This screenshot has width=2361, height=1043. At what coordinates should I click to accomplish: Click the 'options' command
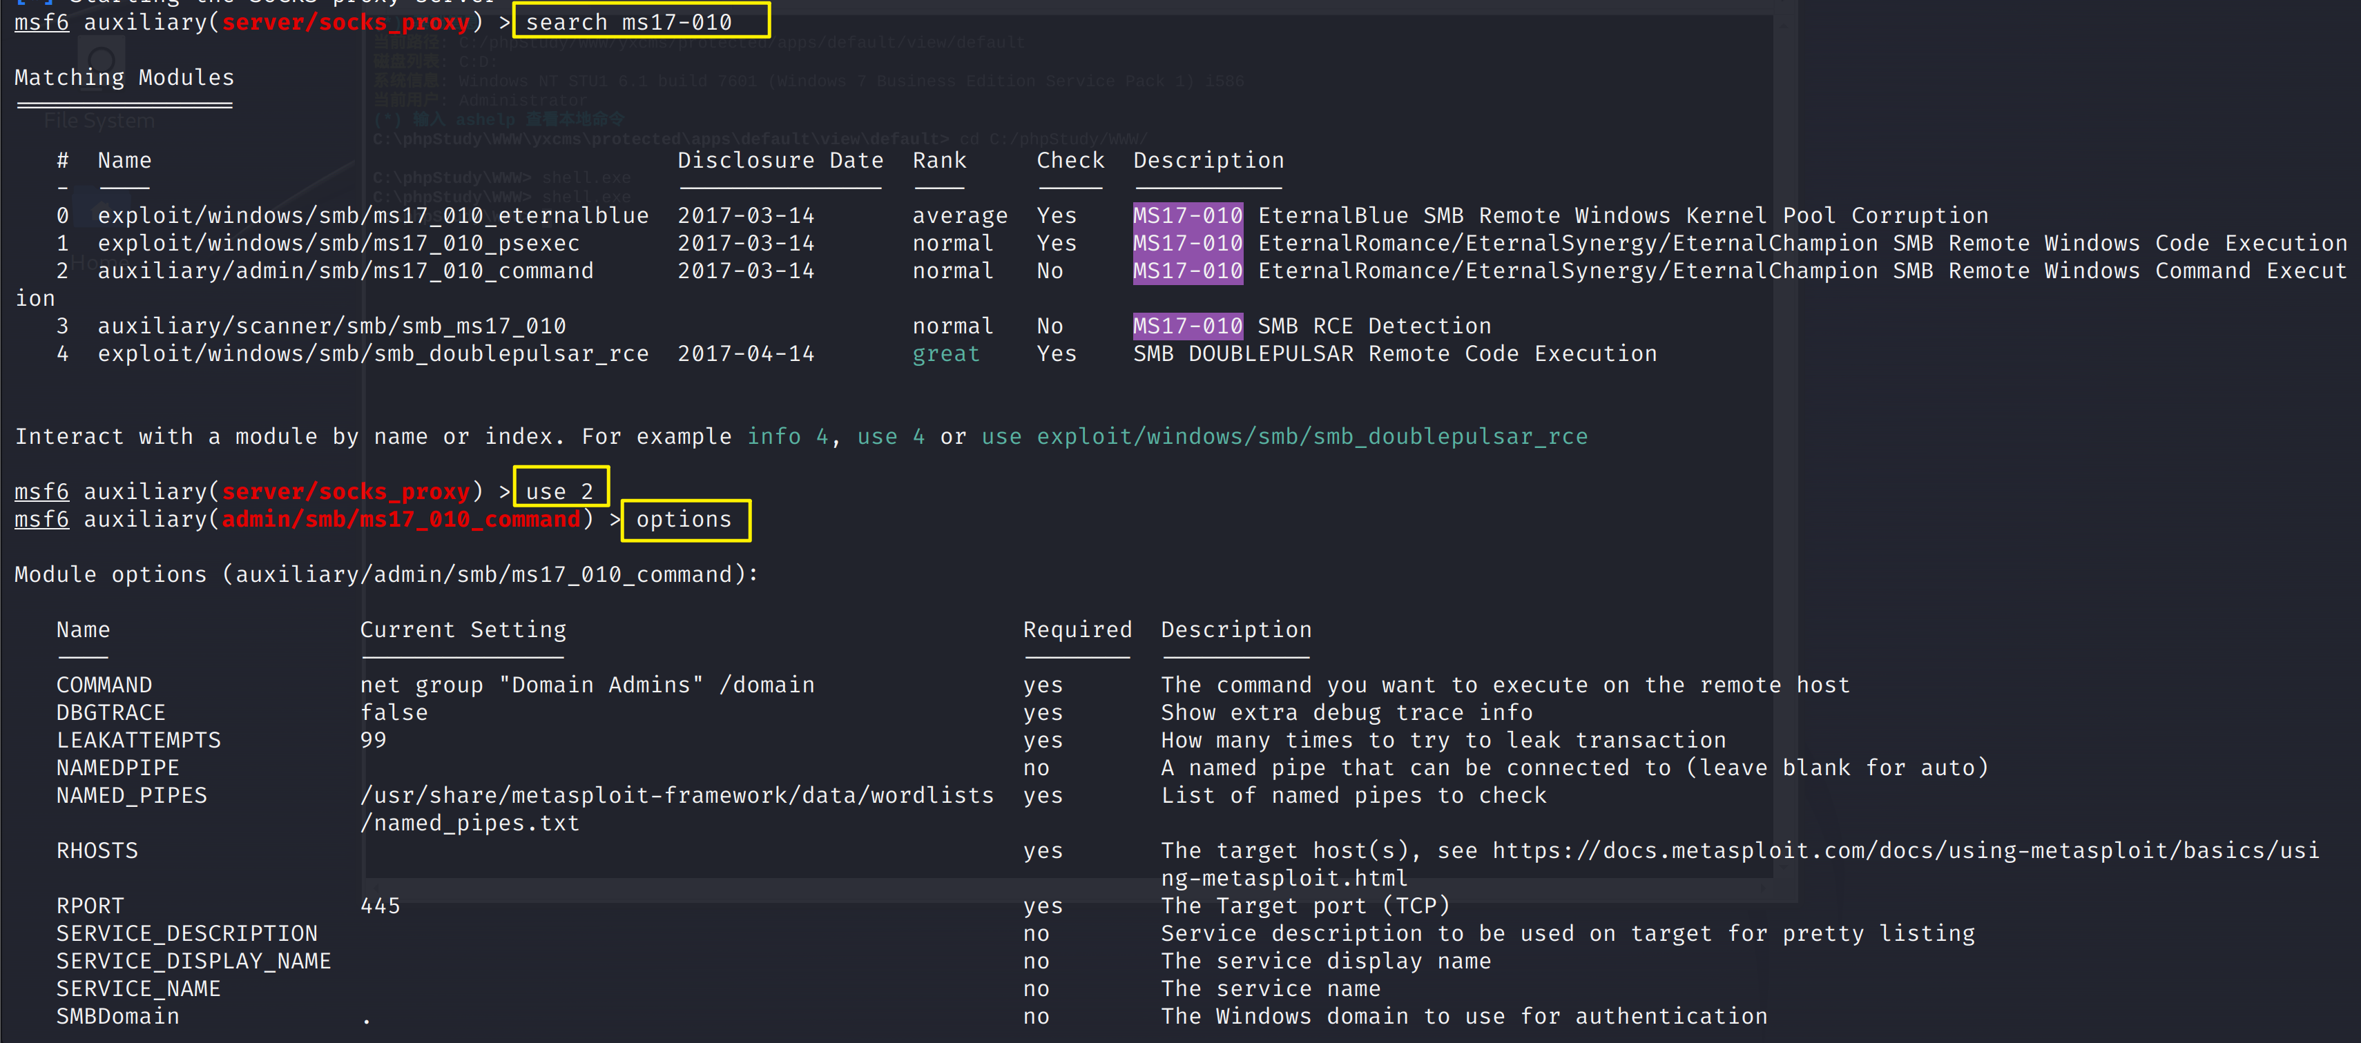coord(684,520)
